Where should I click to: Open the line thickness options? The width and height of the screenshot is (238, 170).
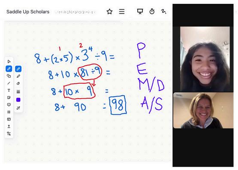click(x=18, y=91)
